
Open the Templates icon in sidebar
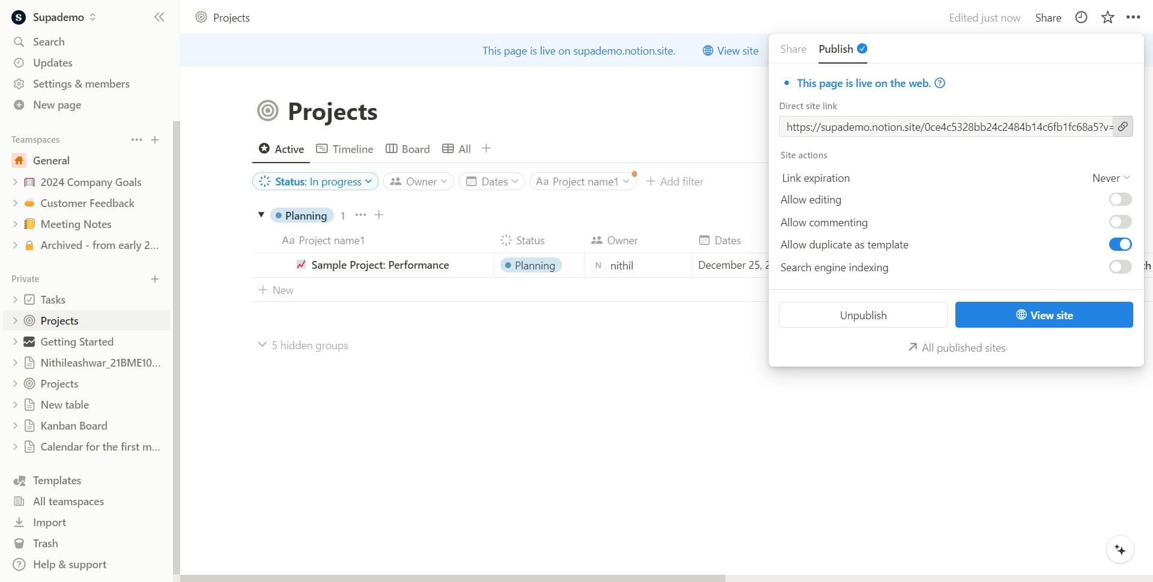pyautogui.click(x=20, y=480)
